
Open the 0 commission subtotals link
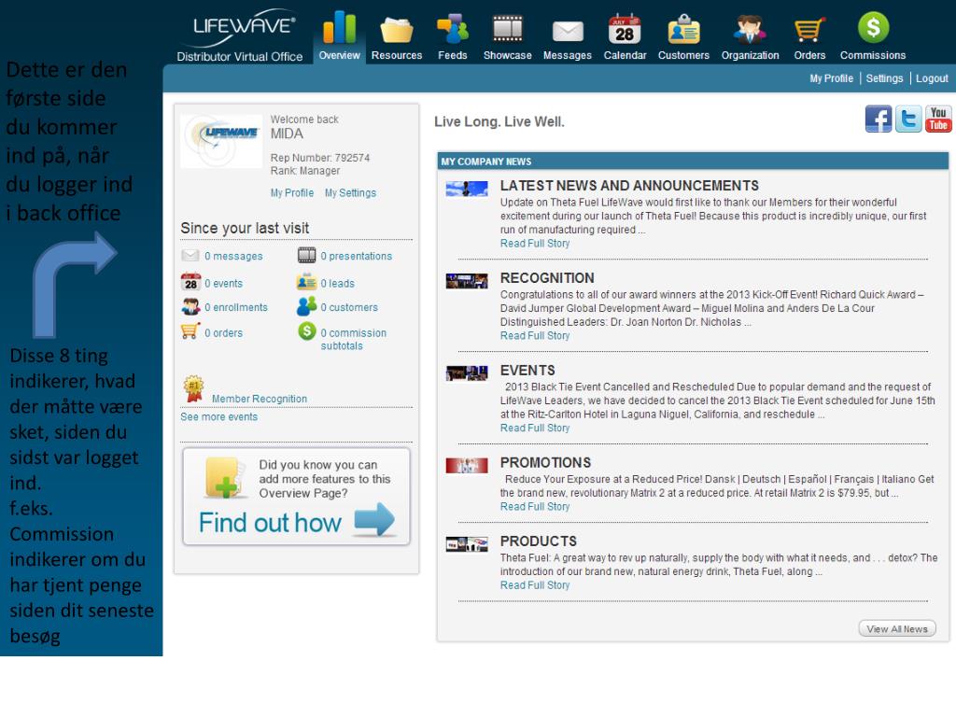click(x=354, y=339)
